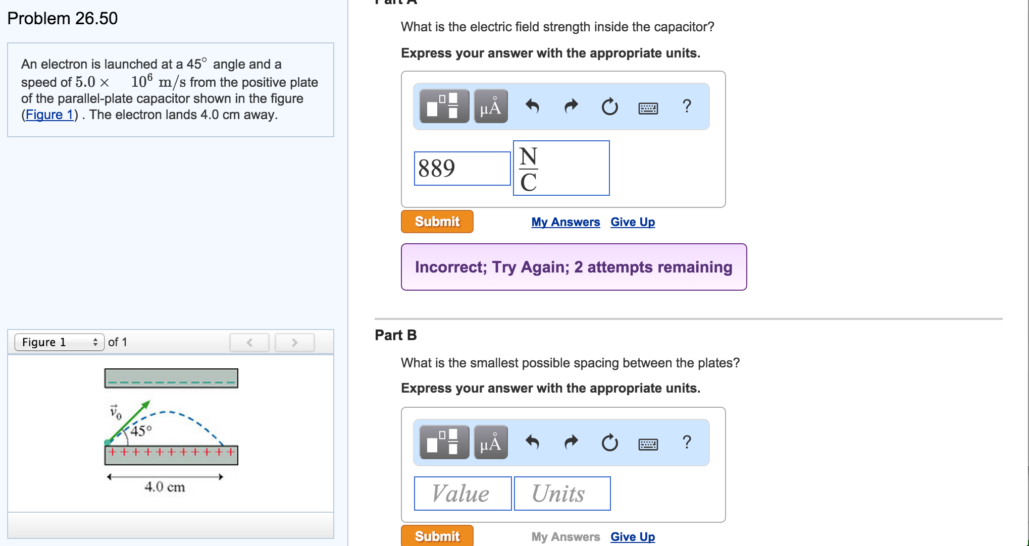
Task: Open My Answers link for Part A
Action: point(565,222)
